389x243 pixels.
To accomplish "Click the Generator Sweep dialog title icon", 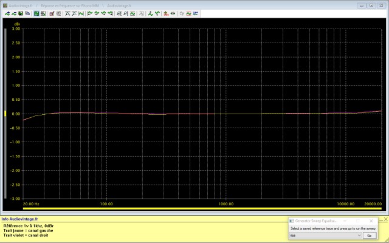I will click(292, 221).
